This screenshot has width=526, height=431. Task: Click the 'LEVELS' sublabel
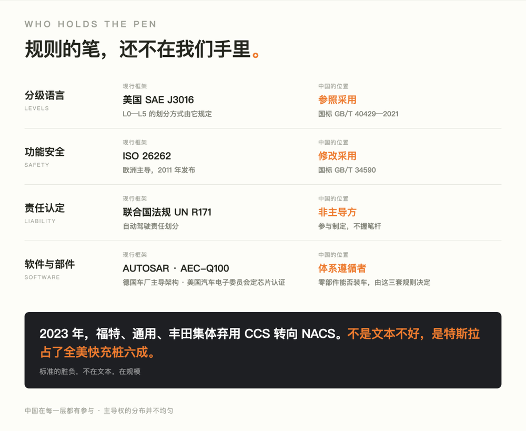click(37, 108)
